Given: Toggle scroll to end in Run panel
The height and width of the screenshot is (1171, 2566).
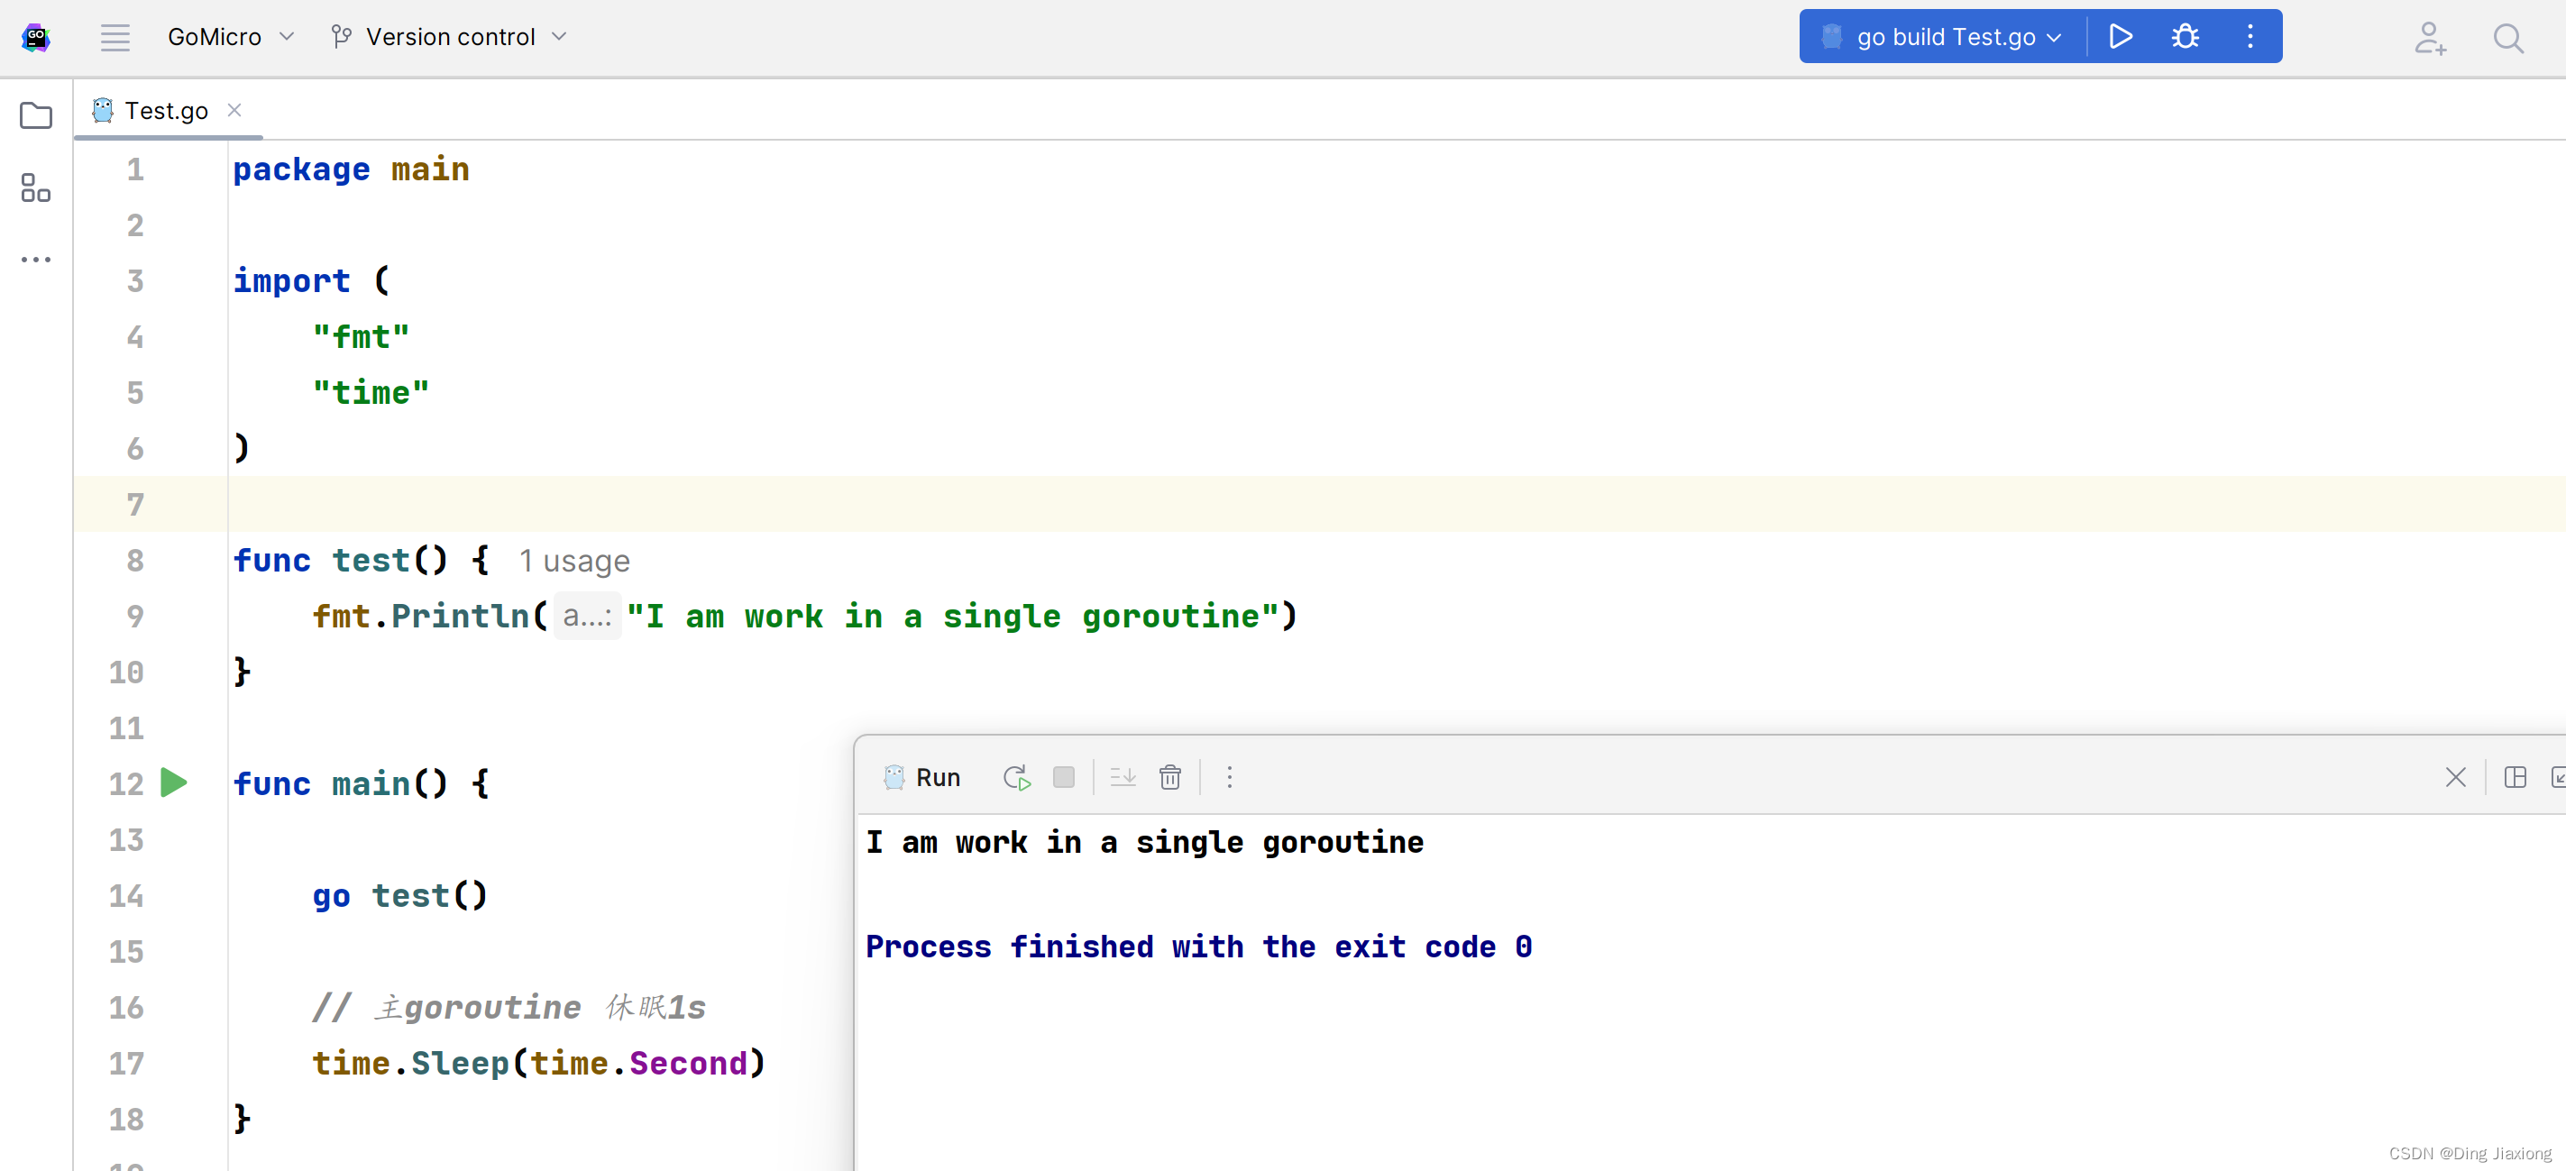Looking at the screenshot, I should 1123,778.
